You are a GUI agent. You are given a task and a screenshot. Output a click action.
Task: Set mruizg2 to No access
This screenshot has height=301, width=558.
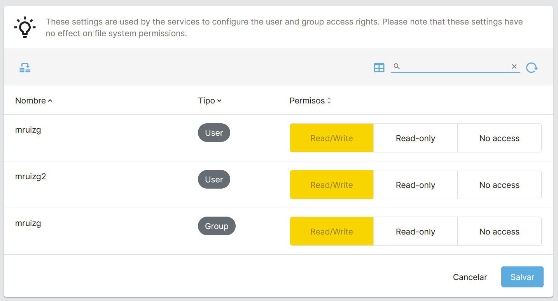point(499,185)
